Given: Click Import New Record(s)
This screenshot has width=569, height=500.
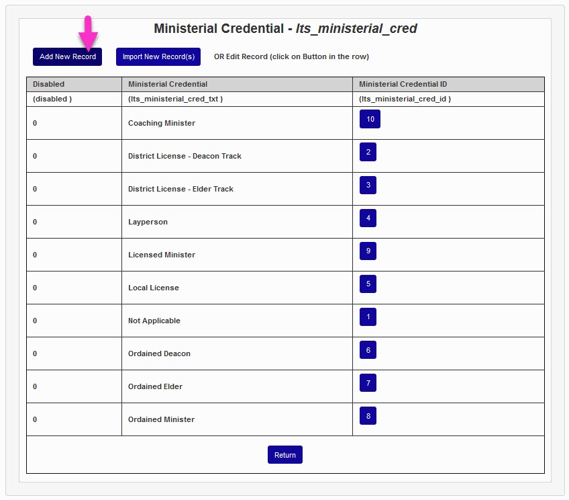Looking at the screenshot, I should pyautogui.click(x=158, y=56).
